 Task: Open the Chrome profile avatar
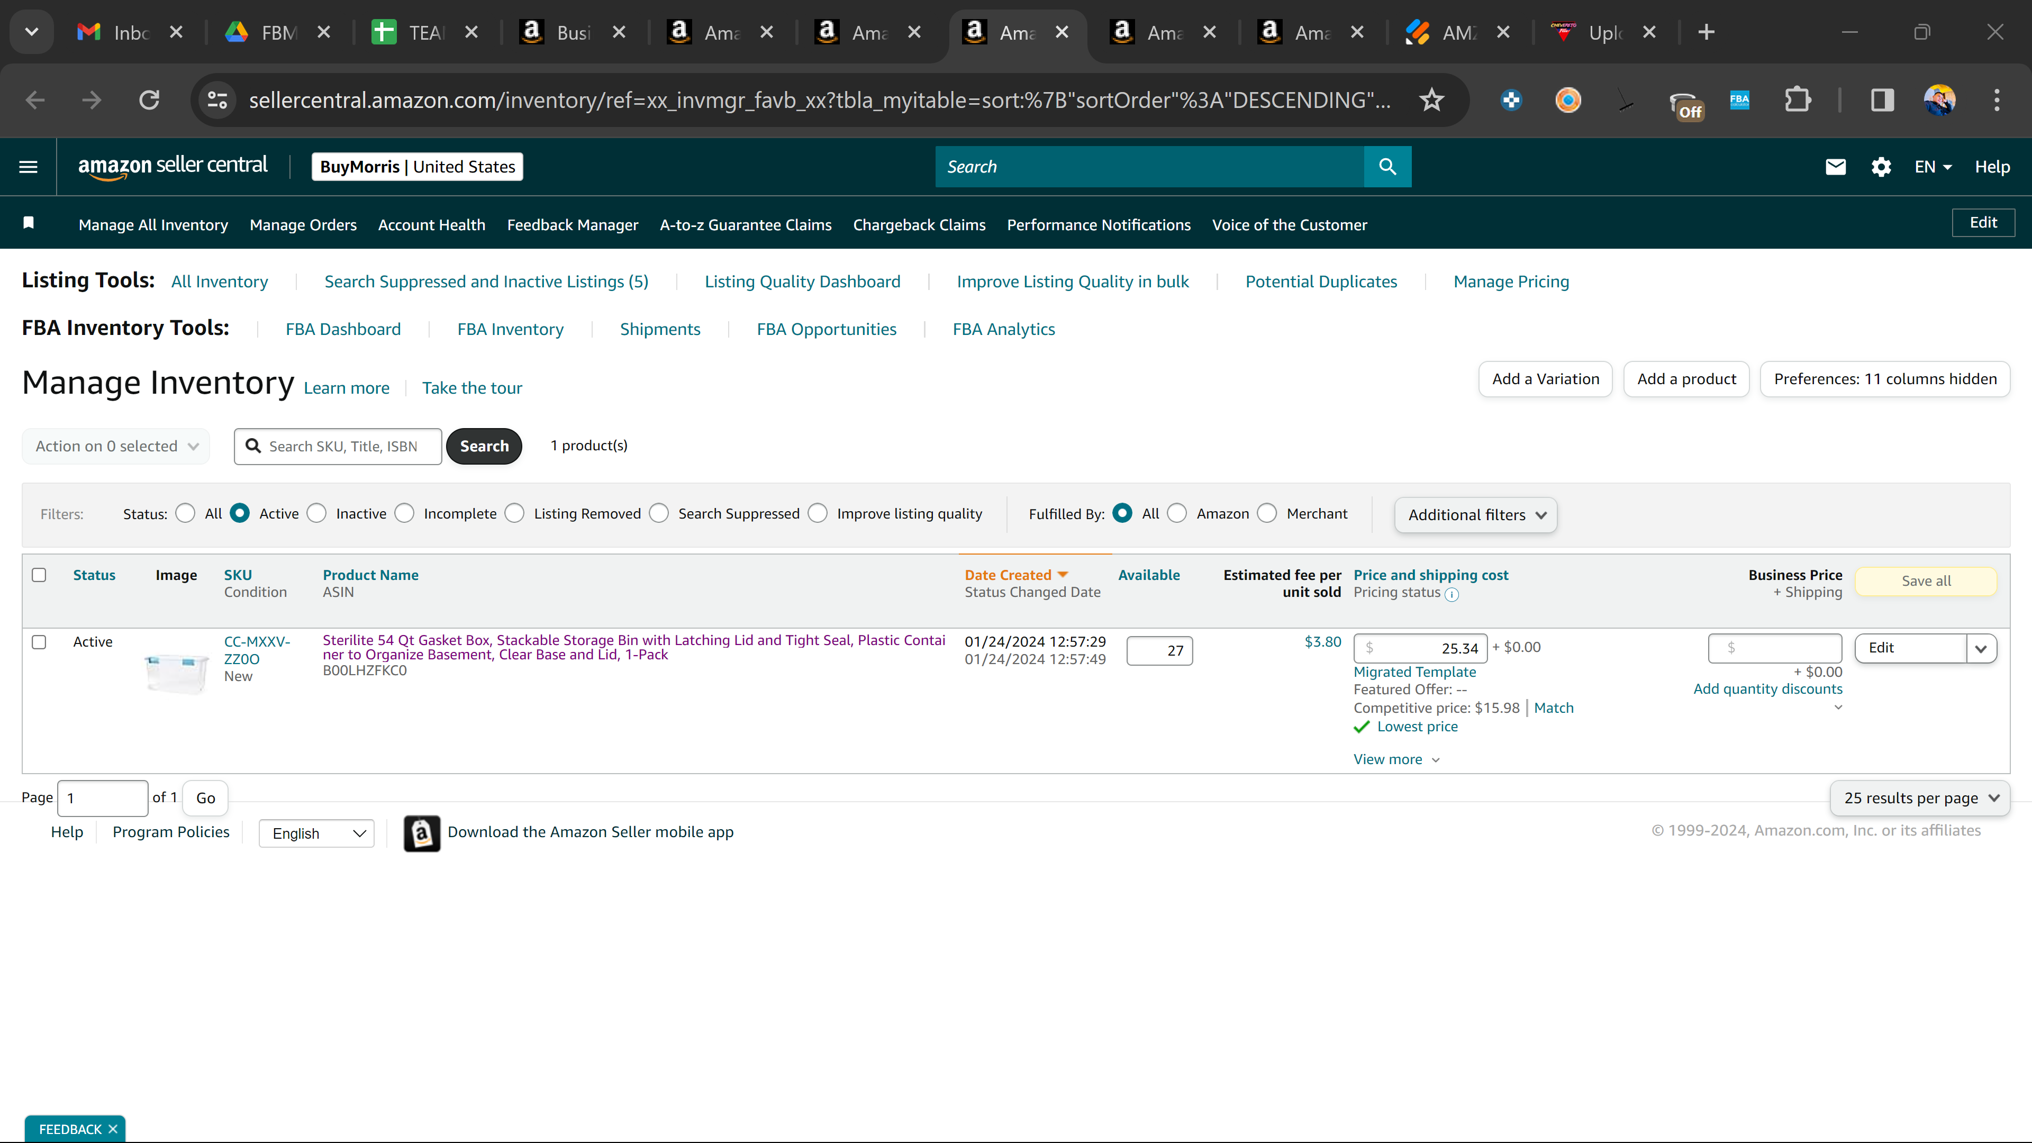tap(1940, 100)
